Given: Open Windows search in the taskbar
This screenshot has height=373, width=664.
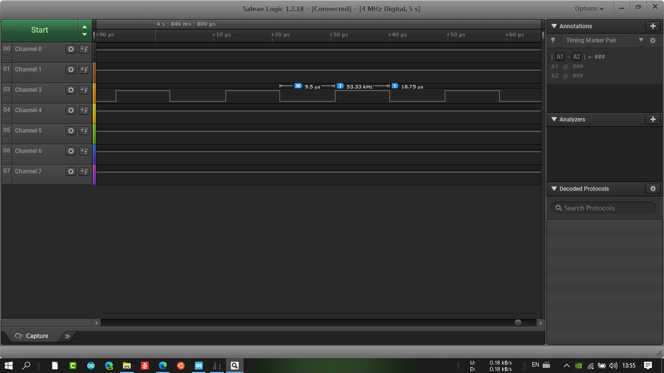Looking at the screenshot, I should point(27,366).
